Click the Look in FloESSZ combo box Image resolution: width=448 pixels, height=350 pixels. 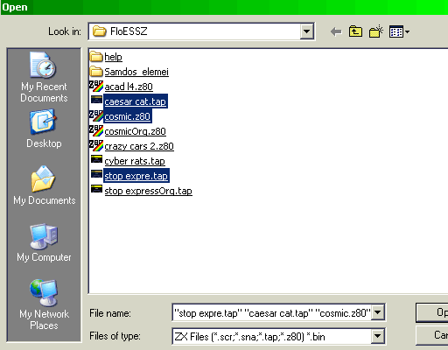pyautogui.click(x=201, y=31)
